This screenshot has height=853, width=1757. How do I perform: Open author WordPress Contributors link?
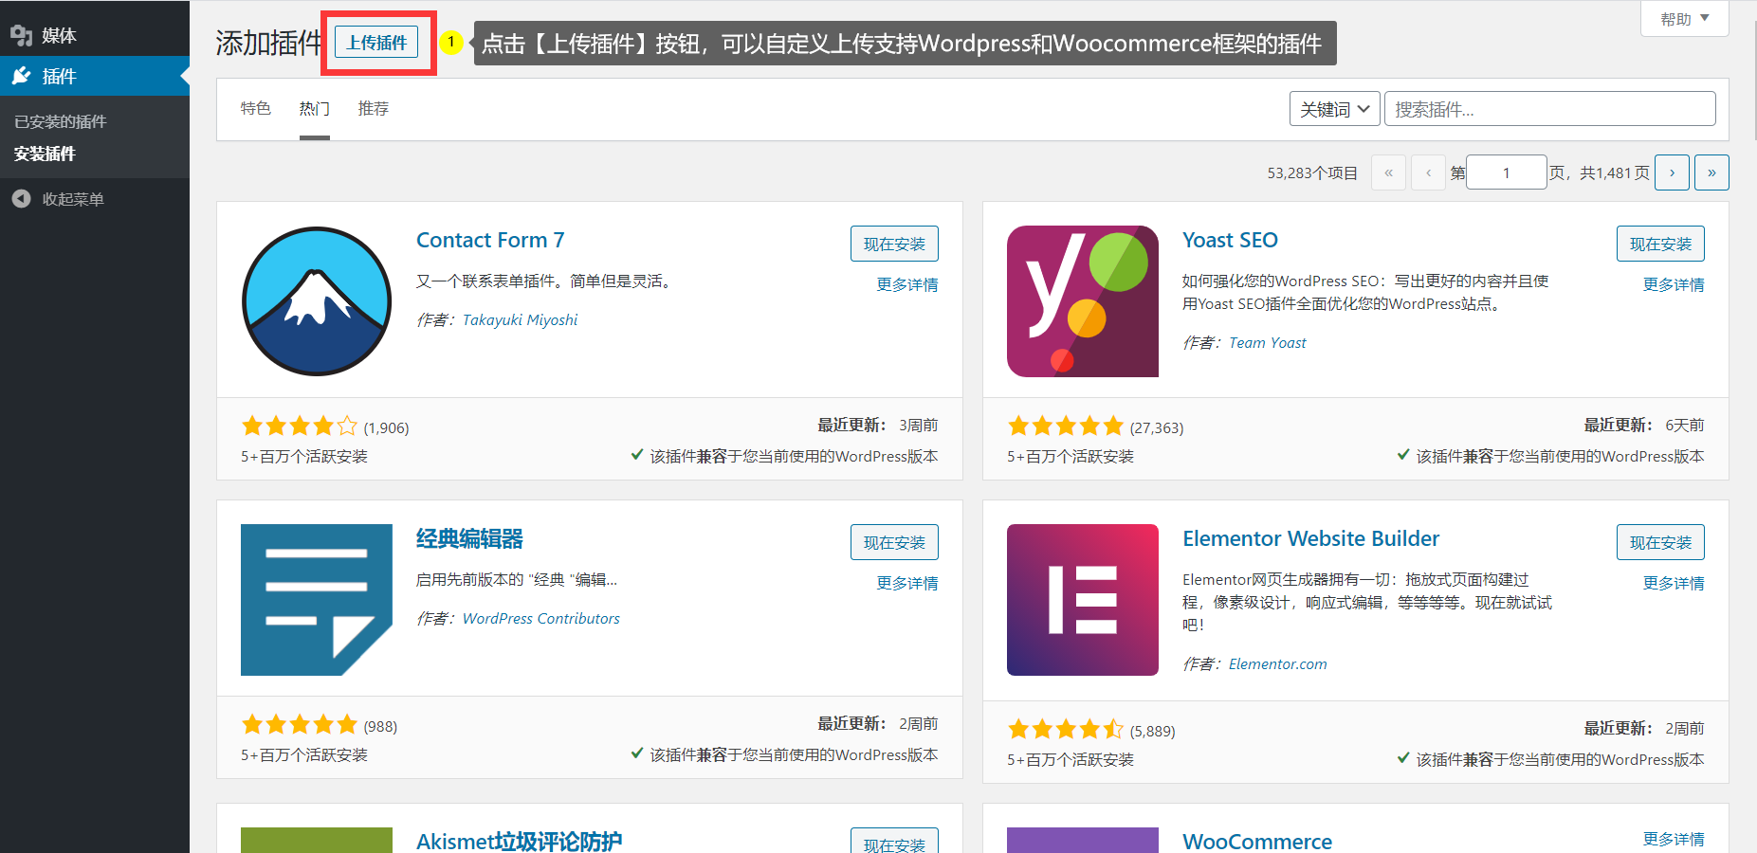(x=541, y=619)
